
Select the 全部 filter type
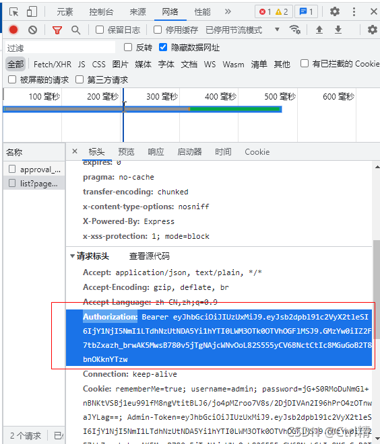click(x=15, y=65)
